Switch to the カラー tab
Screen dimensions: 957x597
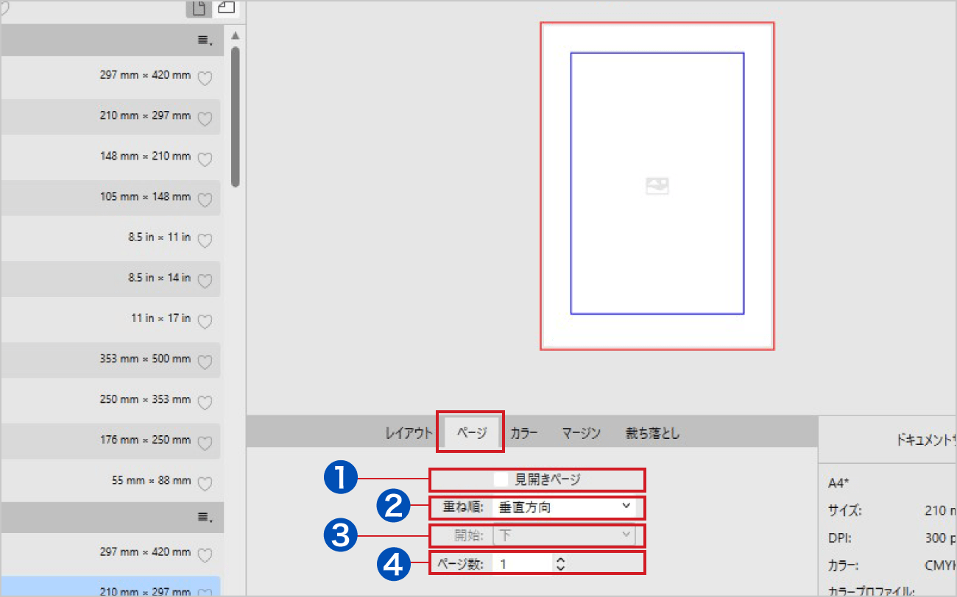[523, 433]
